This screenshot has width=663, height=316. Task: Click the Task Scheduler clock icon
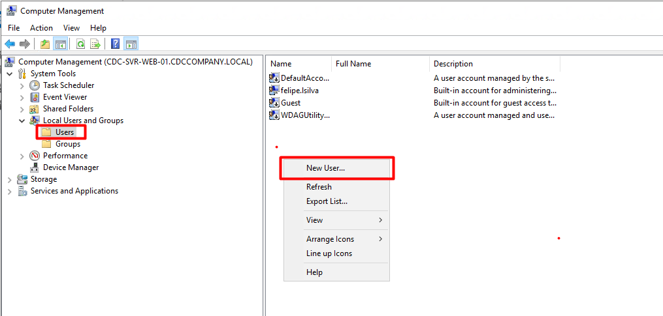(x=35, y=85)
